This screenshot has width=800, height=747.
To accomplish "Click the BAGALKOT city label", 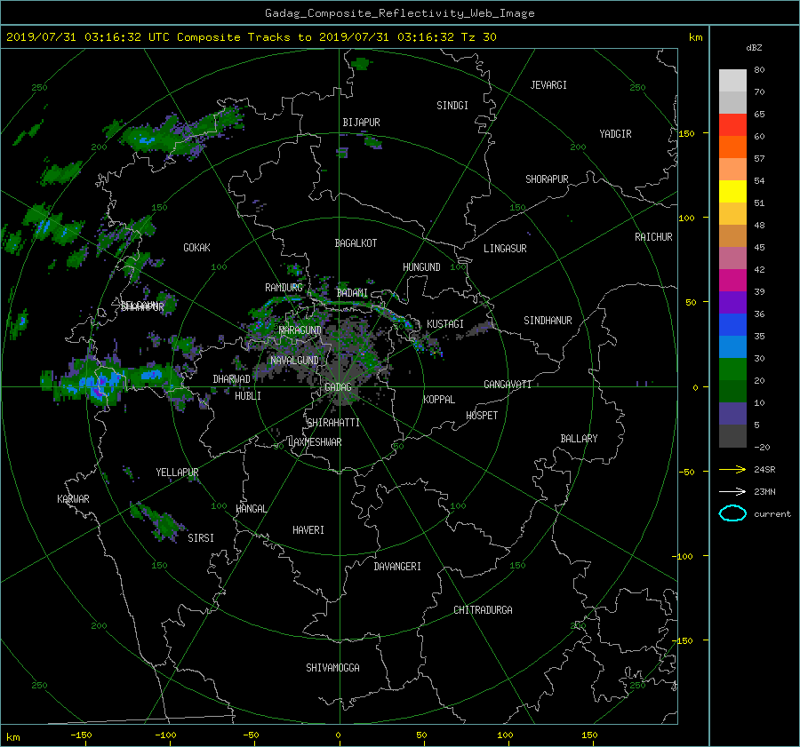I will tap(356, 243).
